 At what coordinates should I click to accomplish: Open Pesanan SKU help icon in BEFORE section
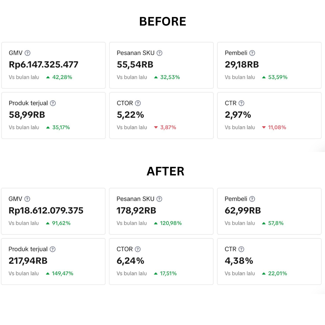click(x=159, y=53)
